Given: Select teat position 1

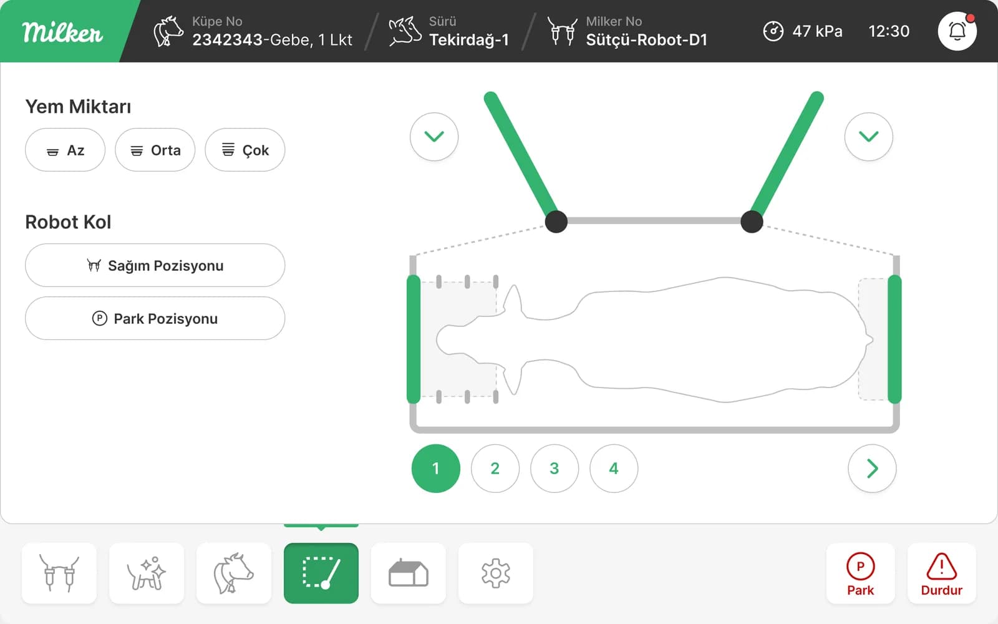Looking at the screenshot, I should point(436,469).
